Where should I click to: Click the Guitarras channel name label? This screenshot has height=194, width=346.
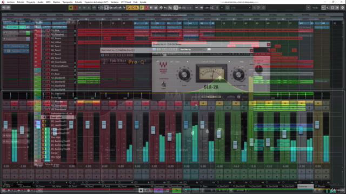click(305, 186)
